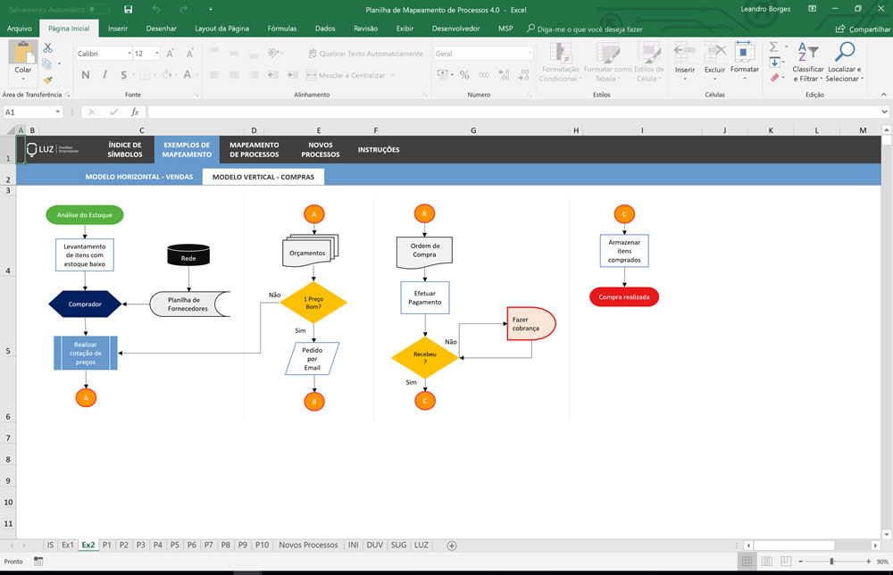893x575 pixels.
Task: Click the Clear eraser icon in Edição
Action: click(x=774, y=78)
